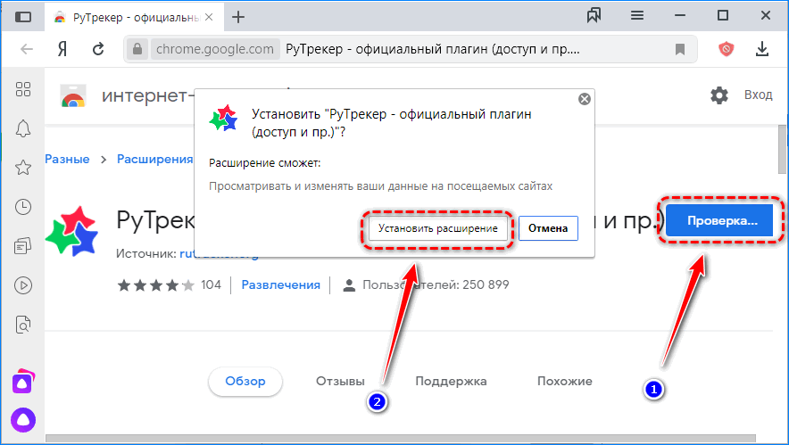The height and width of the screenshot is (445, 789).
Task: Open the downloads arrow icon
Action: [x=764, y=49]
